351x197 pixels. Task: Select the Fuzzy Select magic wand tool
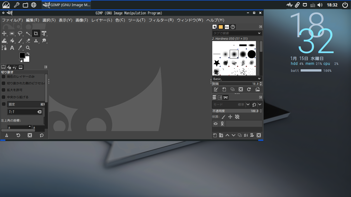pyautogui.click(x=28, y=33)
